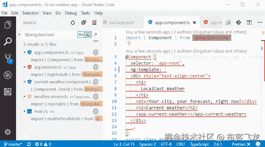Click the git diamond icon in editor toolbar
Screen dimensions: 265x147
[x=239, y=22]
